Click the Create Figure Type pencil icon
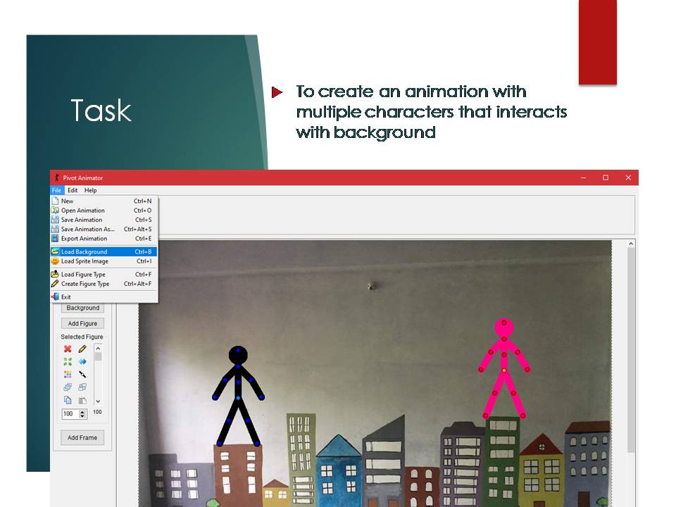This screenshot has width=676, height=507. coord(55,284)
